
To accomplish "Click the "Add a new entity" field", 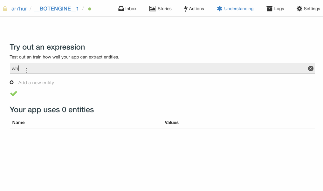I will click(x=36, y=83).
